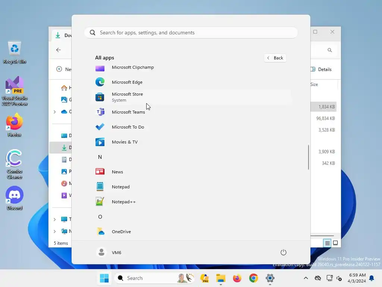This screenshot has height=287, width=382.
Task: Switch Explorer to details list view
Action: click(x=327, y=243)
